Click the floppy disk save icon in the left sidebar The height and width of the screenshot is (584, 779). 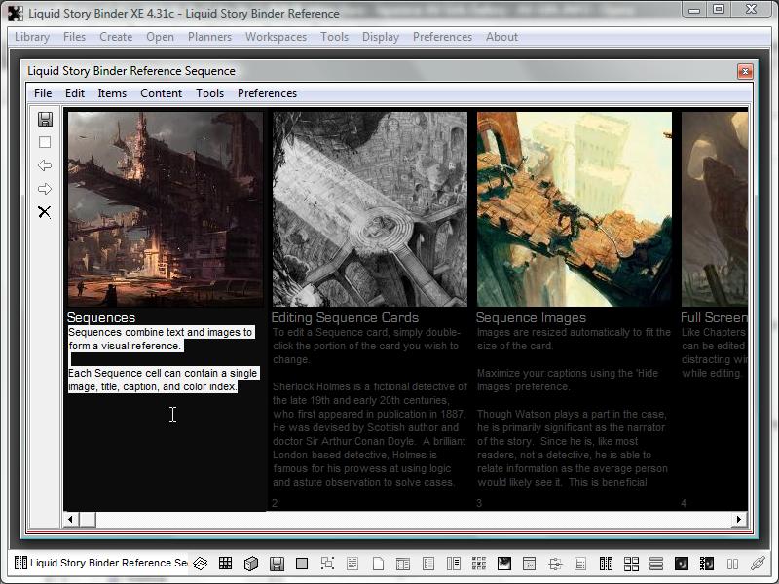pos(45,119)
